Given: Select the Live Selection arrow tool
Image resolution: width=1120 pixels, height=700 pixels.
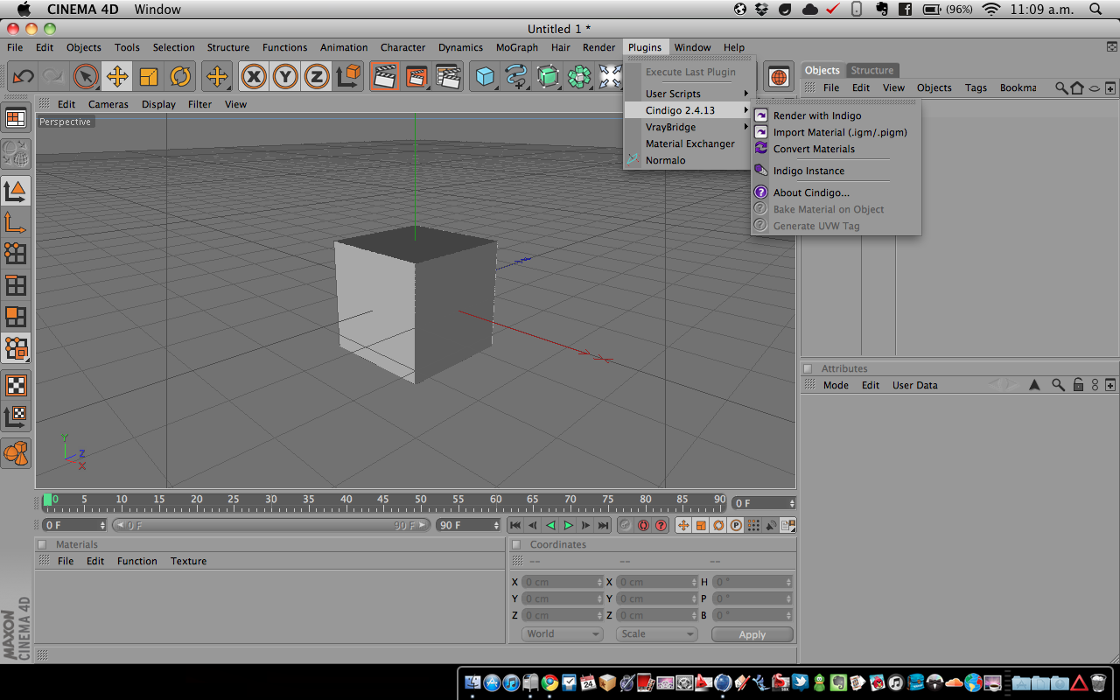Looking at the screenshot, I should (x=86, y=77).
